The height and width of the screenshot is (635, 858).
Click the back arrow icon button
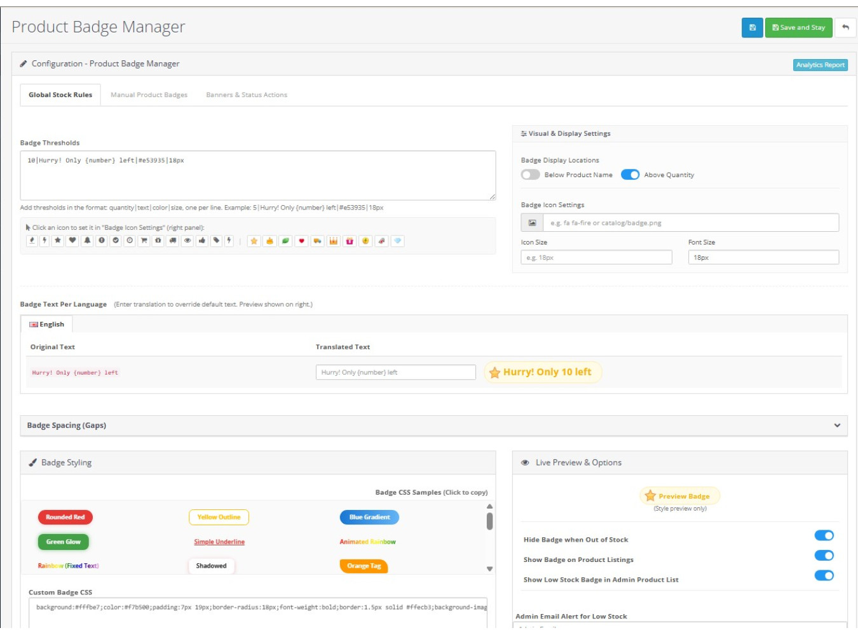(x=845, y=27)
